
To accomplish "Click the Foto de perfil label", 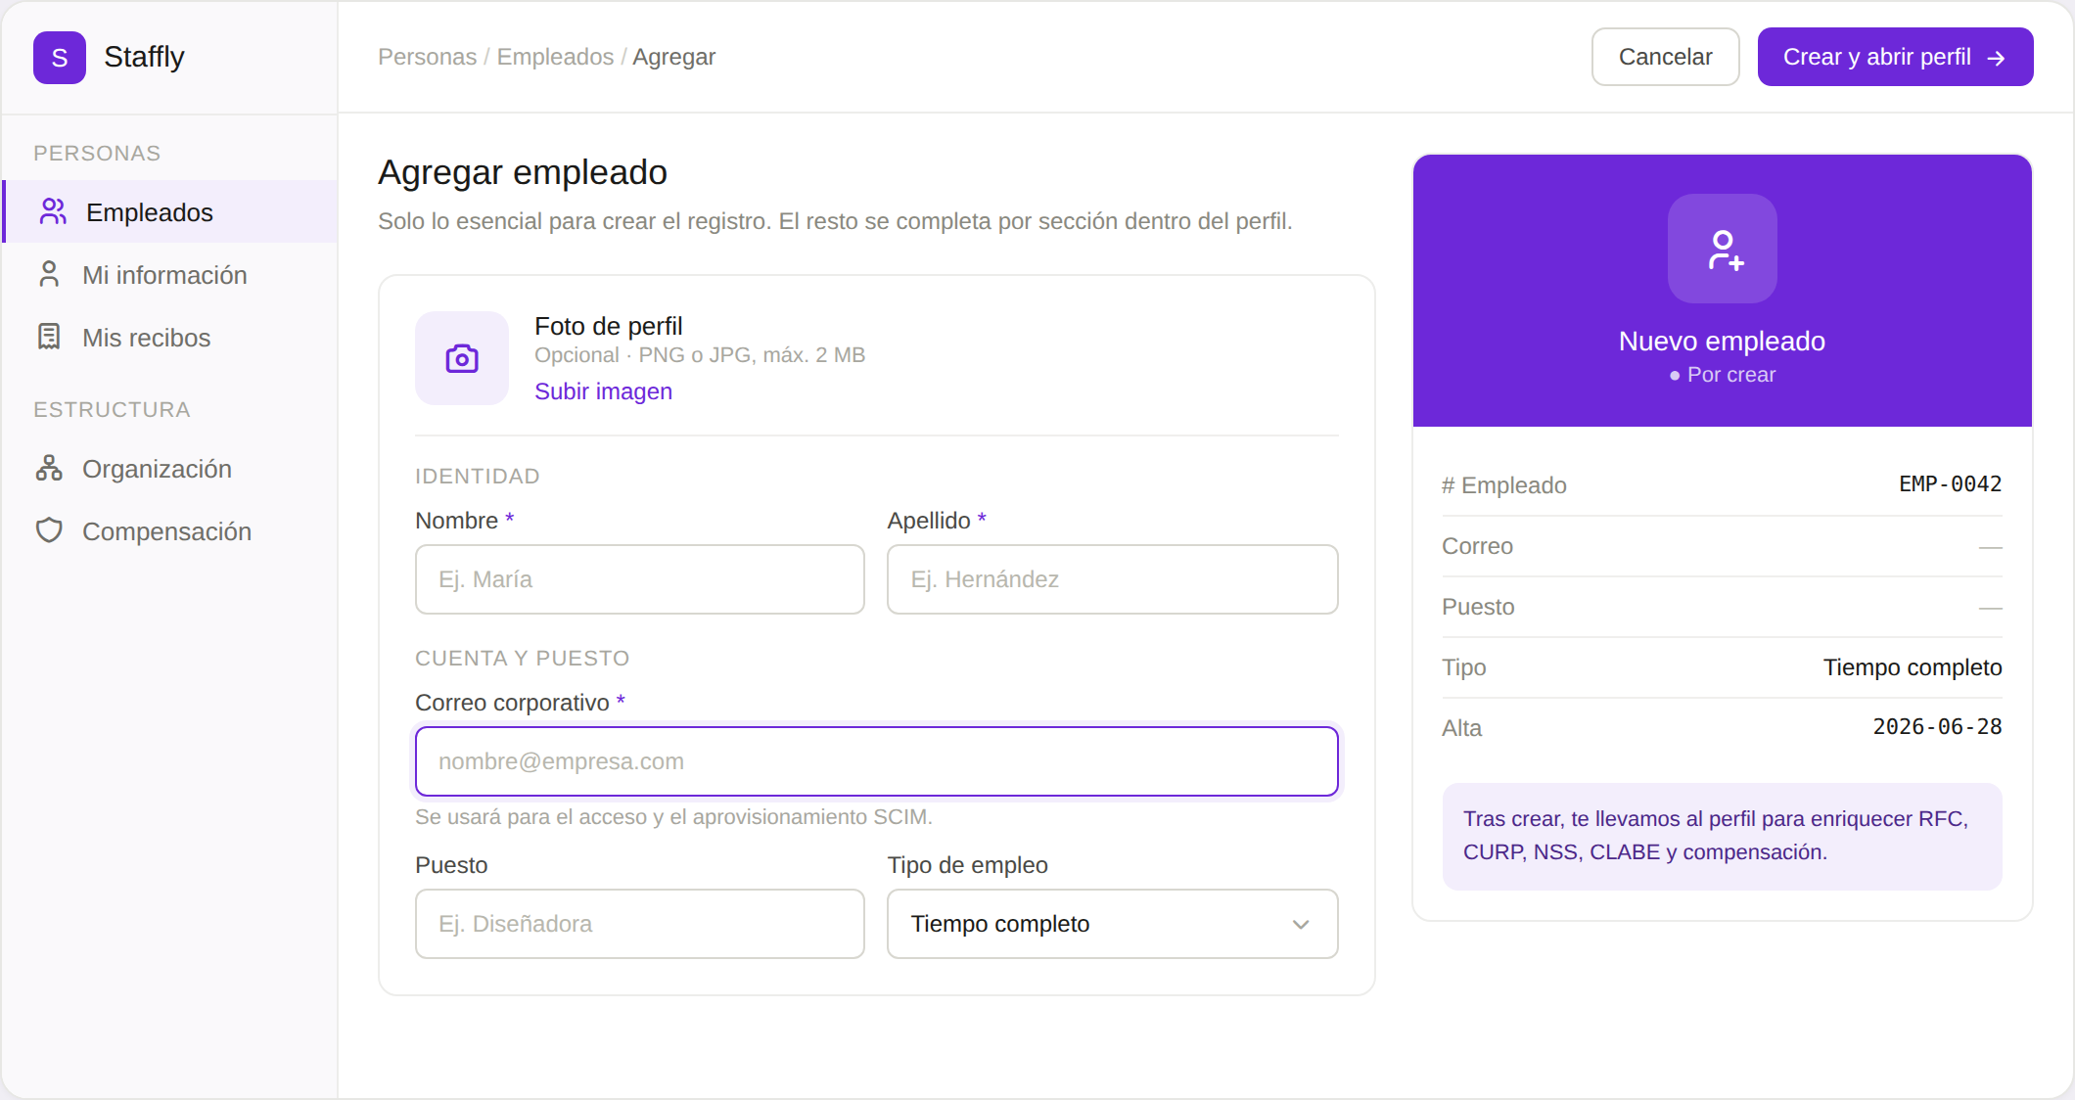I will (x=608, y=326).
